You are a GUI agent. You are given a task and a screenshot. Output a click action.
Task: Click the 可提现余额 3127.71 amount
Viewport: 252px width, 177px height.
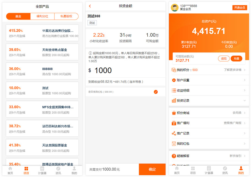(182, 61)
